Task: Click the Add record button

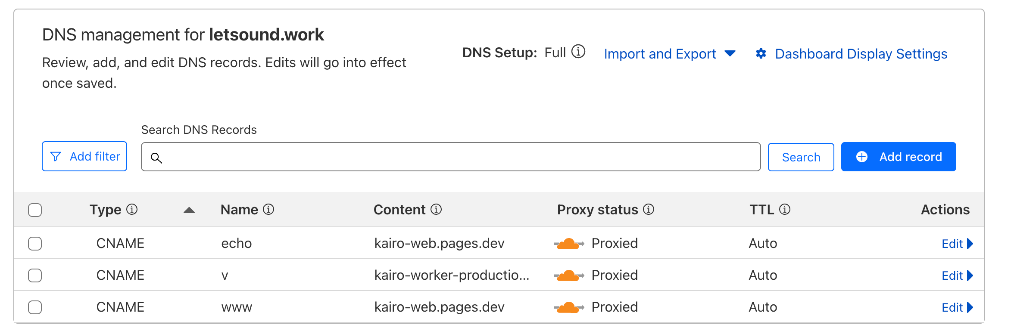Action: coord(898,157)
